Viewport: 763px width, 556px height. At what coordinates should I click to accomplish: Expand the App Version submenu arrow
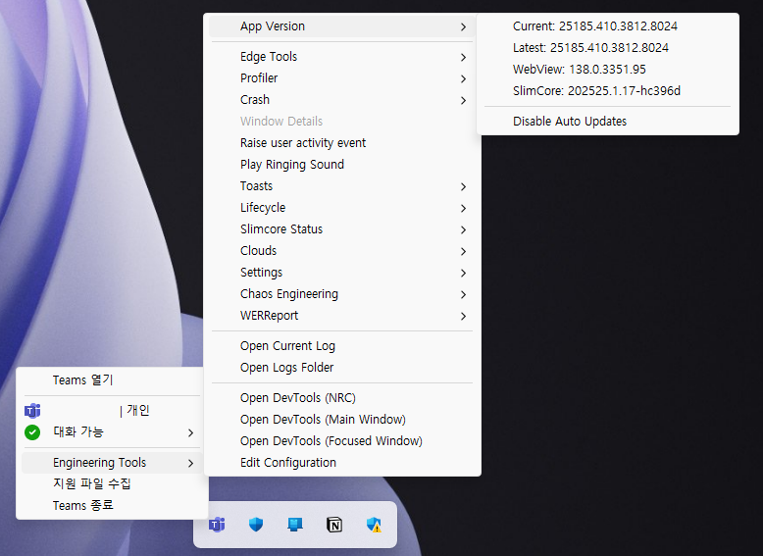pos(463,26)
